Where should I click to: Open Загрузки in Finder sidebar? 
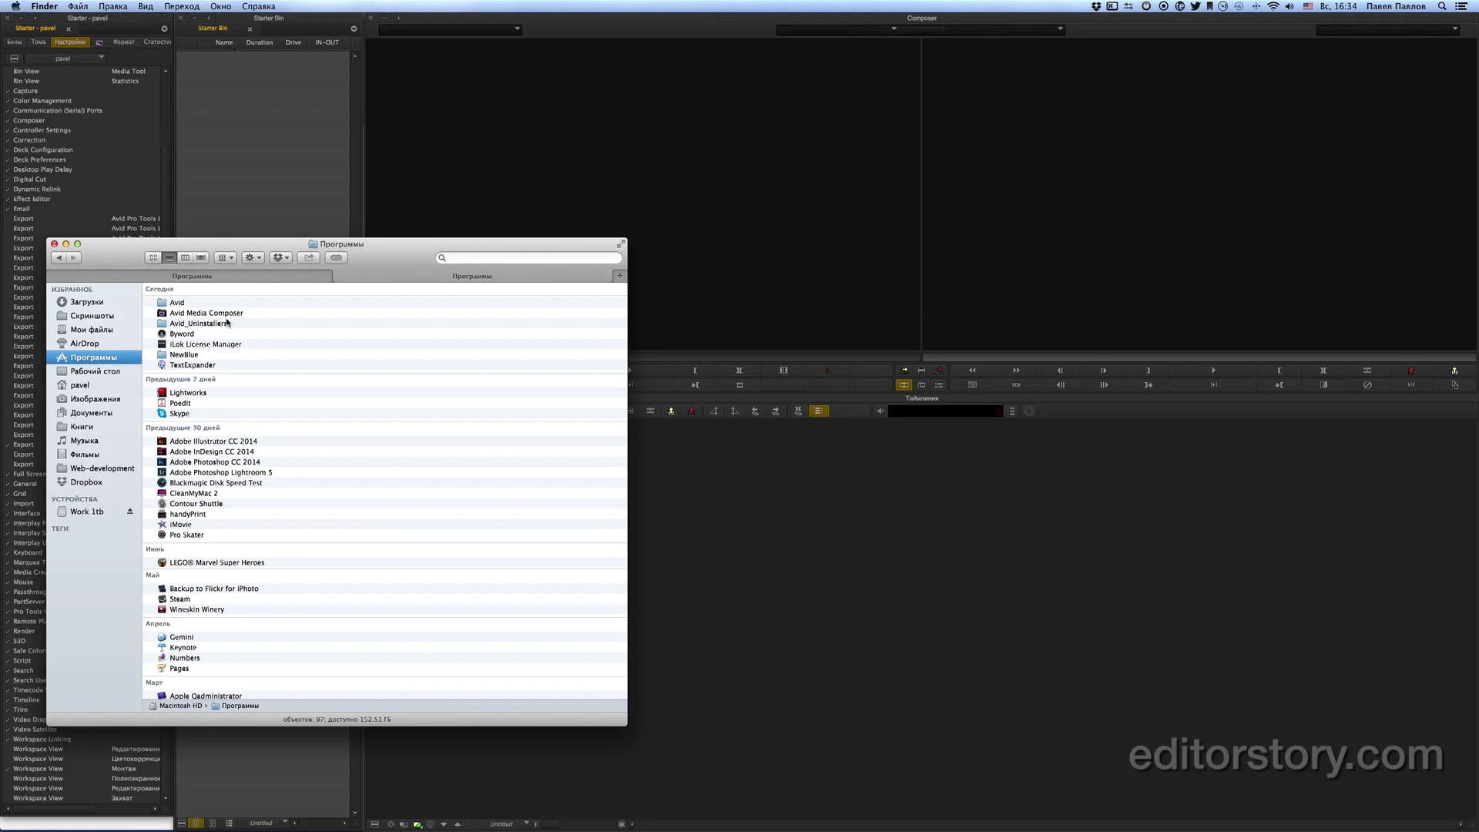point(86,302)
